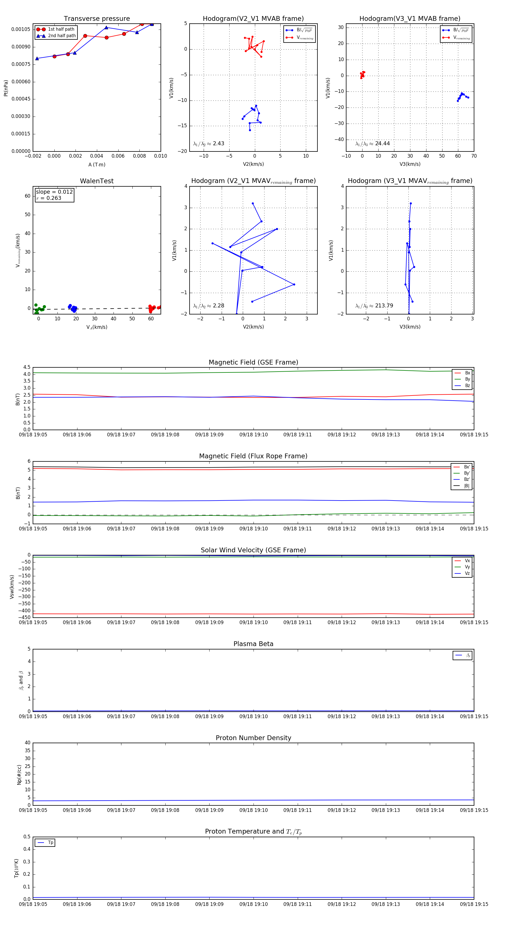Click the 'Transverse pressure' plot title
The width and height of the screenshot is (507, 929).
click(x=97, y=19)
